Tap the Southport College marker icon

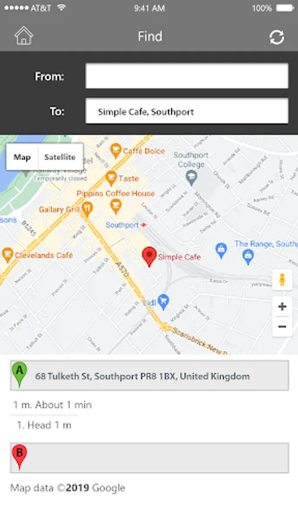click(x=191, y=177)
